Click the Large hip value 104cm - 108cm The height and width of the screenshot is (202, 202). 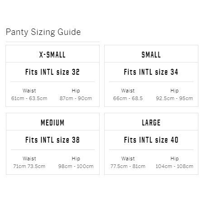point(174,166)
